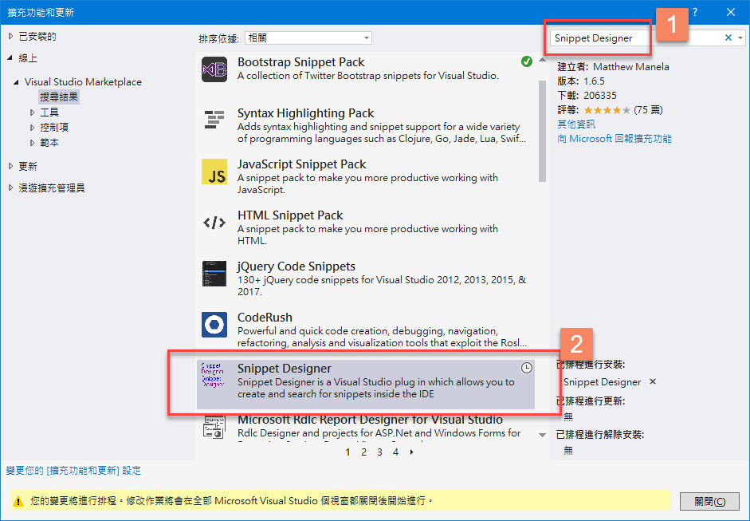750x521 pixels.
Task: Select the Syntax Highlighting Pack title
Action: (305, 113)
